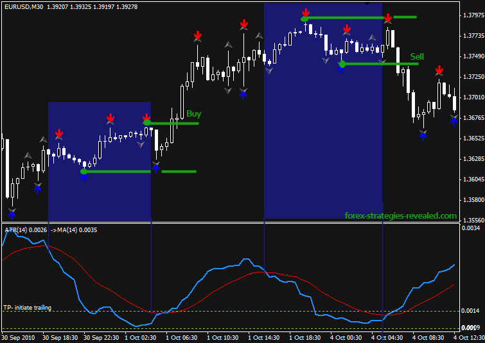Click the green dot at the lowest green line
Image resolution: width=485 pixels, height=343 pixels.
click(84, 171)
